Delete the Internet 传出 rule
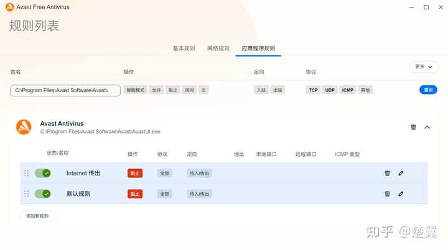Image resolution: width=448 pixels, height=250 pixels. click(388, 173)
